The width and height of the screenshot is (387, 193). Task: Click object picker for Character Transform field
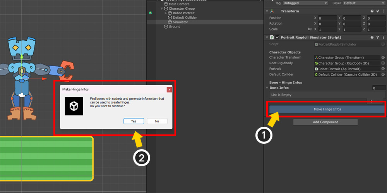coord(383,58)
